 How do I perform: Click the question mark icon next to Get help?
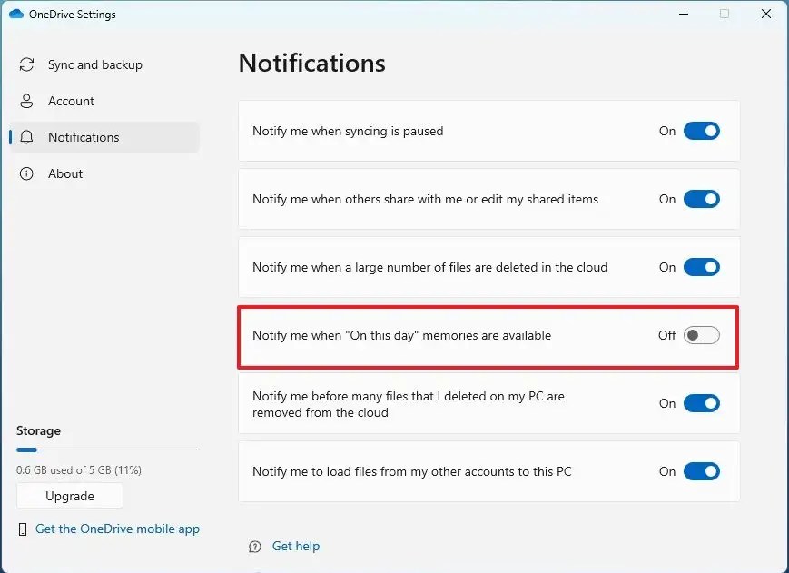point(255,546)
